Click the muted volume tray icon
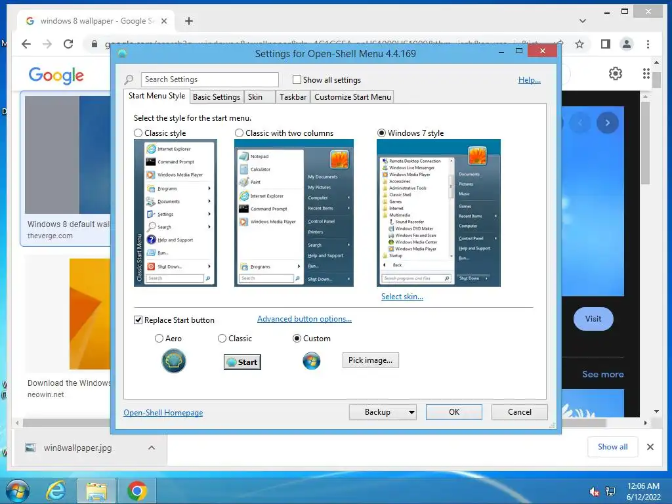Viewport: 672px width, 504px height. (x=594, y=492)
